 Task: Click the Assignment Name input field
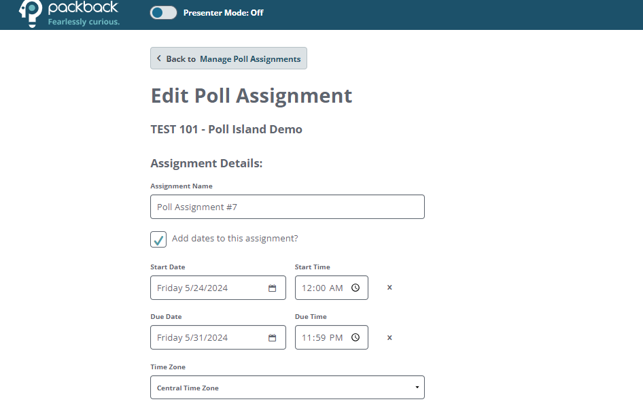point(287,207)
